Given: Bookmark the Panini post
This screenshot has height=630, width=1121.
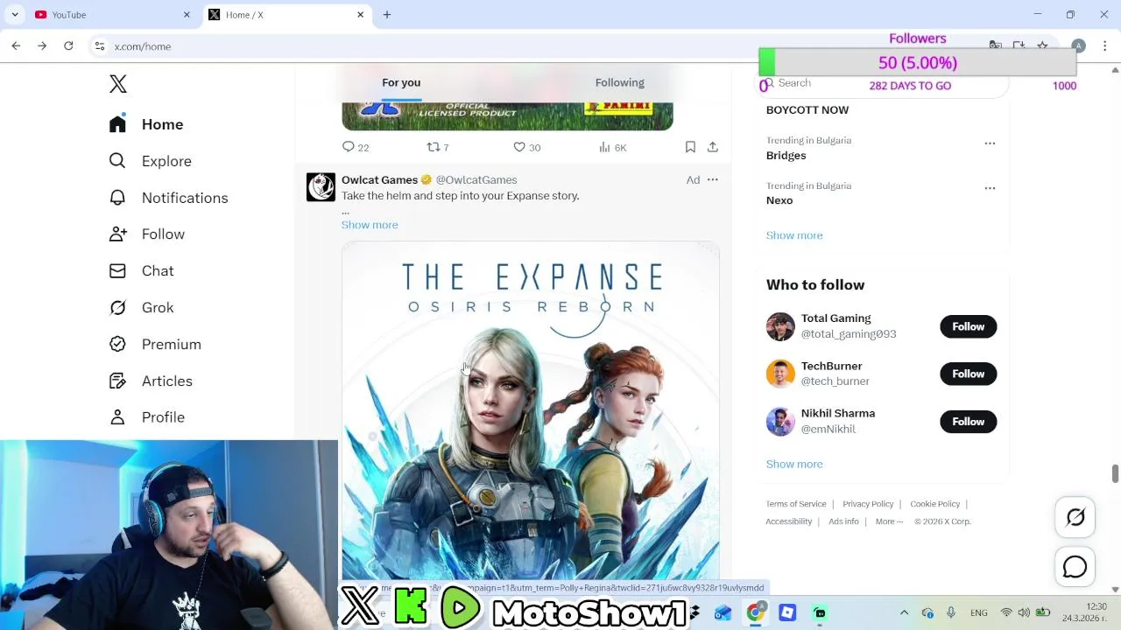Looking at the screenshot, I should tap(690, 147).
